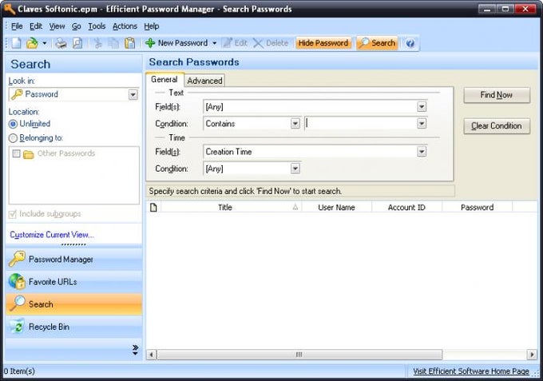This screenshot has height=381, width=543.
Task: Click the Paste clipboard toolbar icon
Action: tap(130, 43)
